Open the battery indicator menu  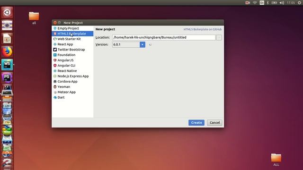(x=274, y=3)
